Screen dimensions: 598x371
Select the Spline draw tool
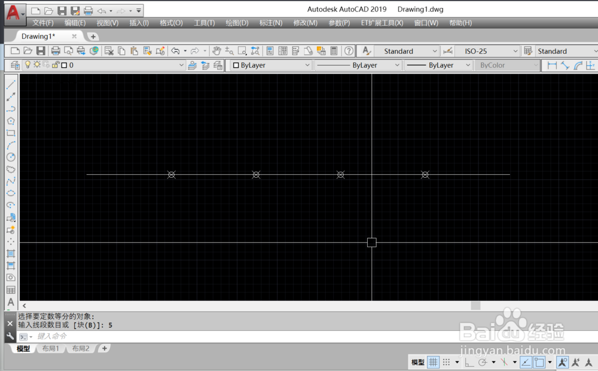click(x=11, y=181)
